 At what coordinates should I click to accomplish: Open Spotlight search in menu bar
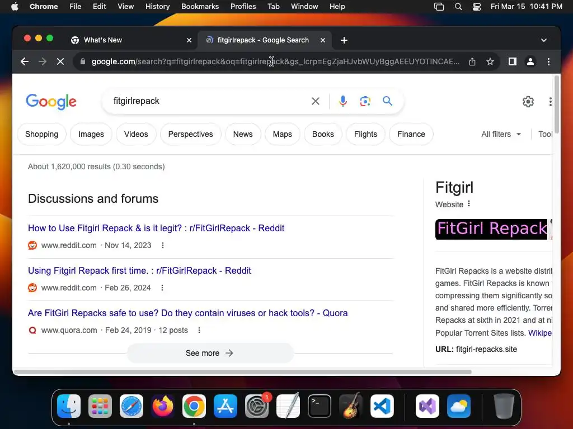pyautogui.click(x=458, y=7)
